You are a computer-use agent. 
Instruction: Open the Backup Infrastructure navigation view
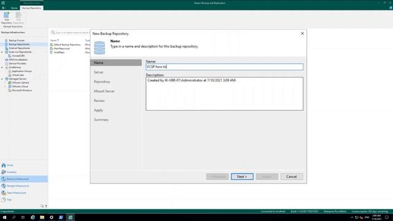[x=24, y=179]
